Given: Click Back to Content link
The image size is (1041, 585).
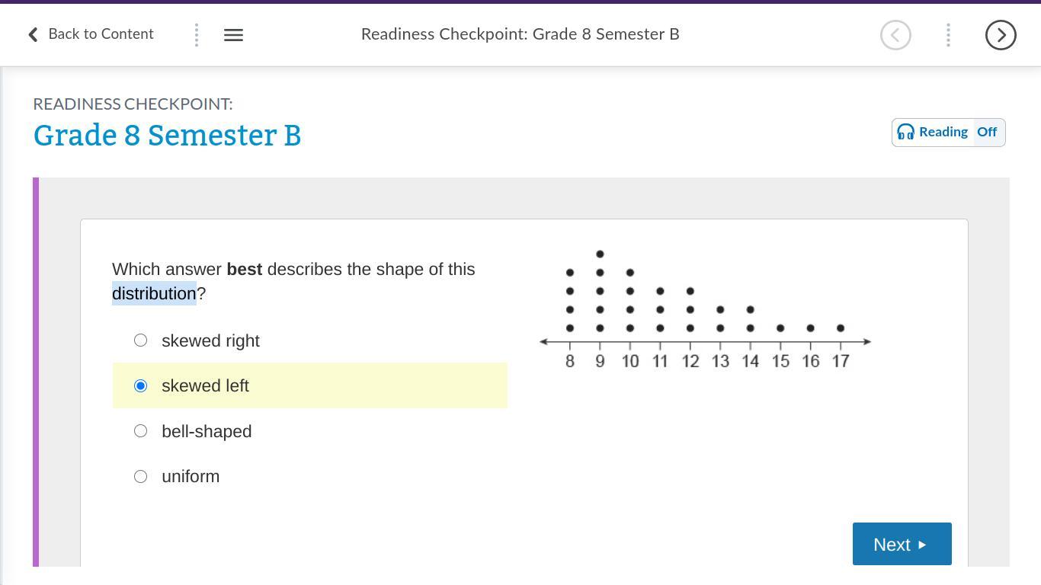Looking at the screenshot, I should (x=101, y=34).
